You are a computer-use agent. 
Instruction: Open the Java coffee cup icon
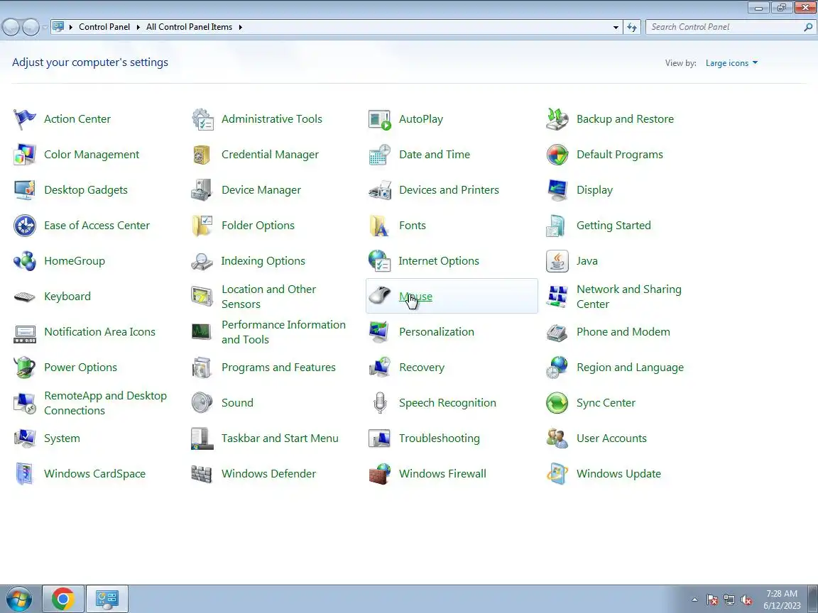(x=557, y=261)
